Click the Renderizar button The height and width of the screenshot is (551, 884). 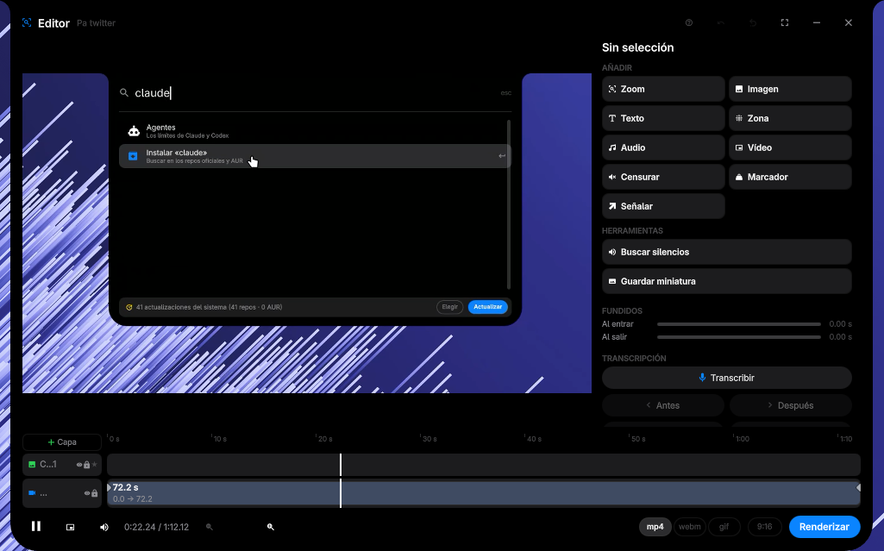click(824, 527)
